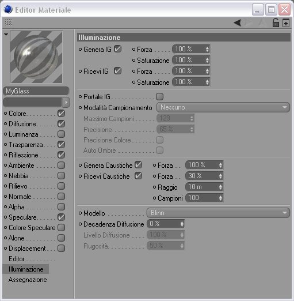Click stepper arrows of Genera IG Saturazione
The width and height of the screenshot is (294, 301).
tap(207, 61)
